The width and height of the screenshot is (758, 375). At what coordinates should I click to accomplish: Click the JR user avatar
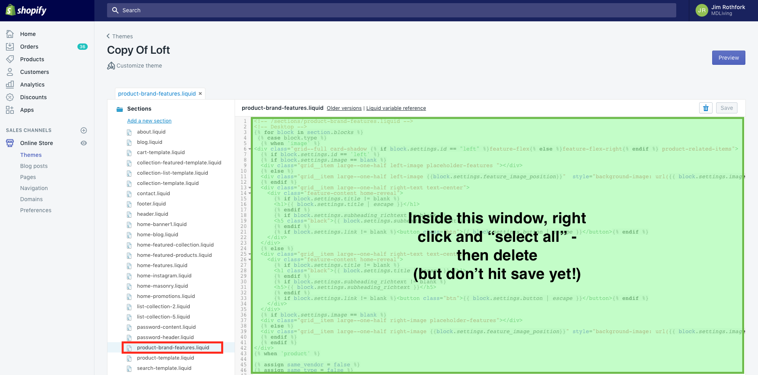pos(702,10)
